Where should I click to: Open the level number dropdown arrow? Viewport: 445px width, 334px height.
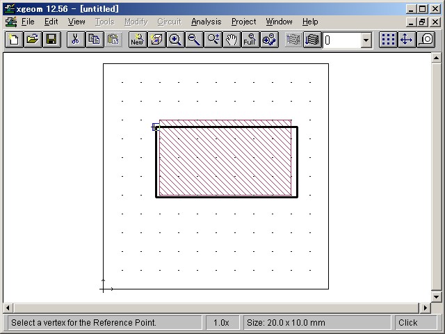pos(366,40)
